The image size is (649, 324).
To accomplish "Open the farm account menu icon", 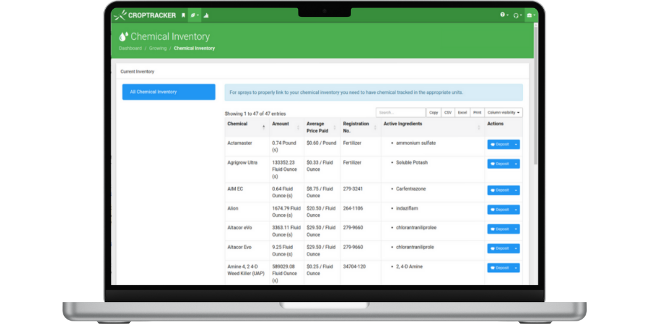I will point(530,15).
